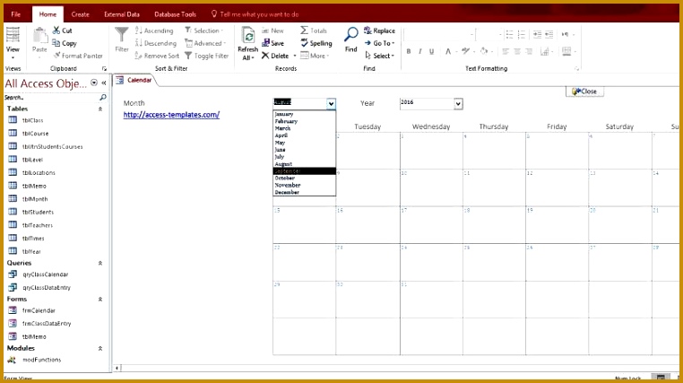Open Clipboard group dialog launcher
Viewport: 683px width, 383px height.
click(104, 69)
